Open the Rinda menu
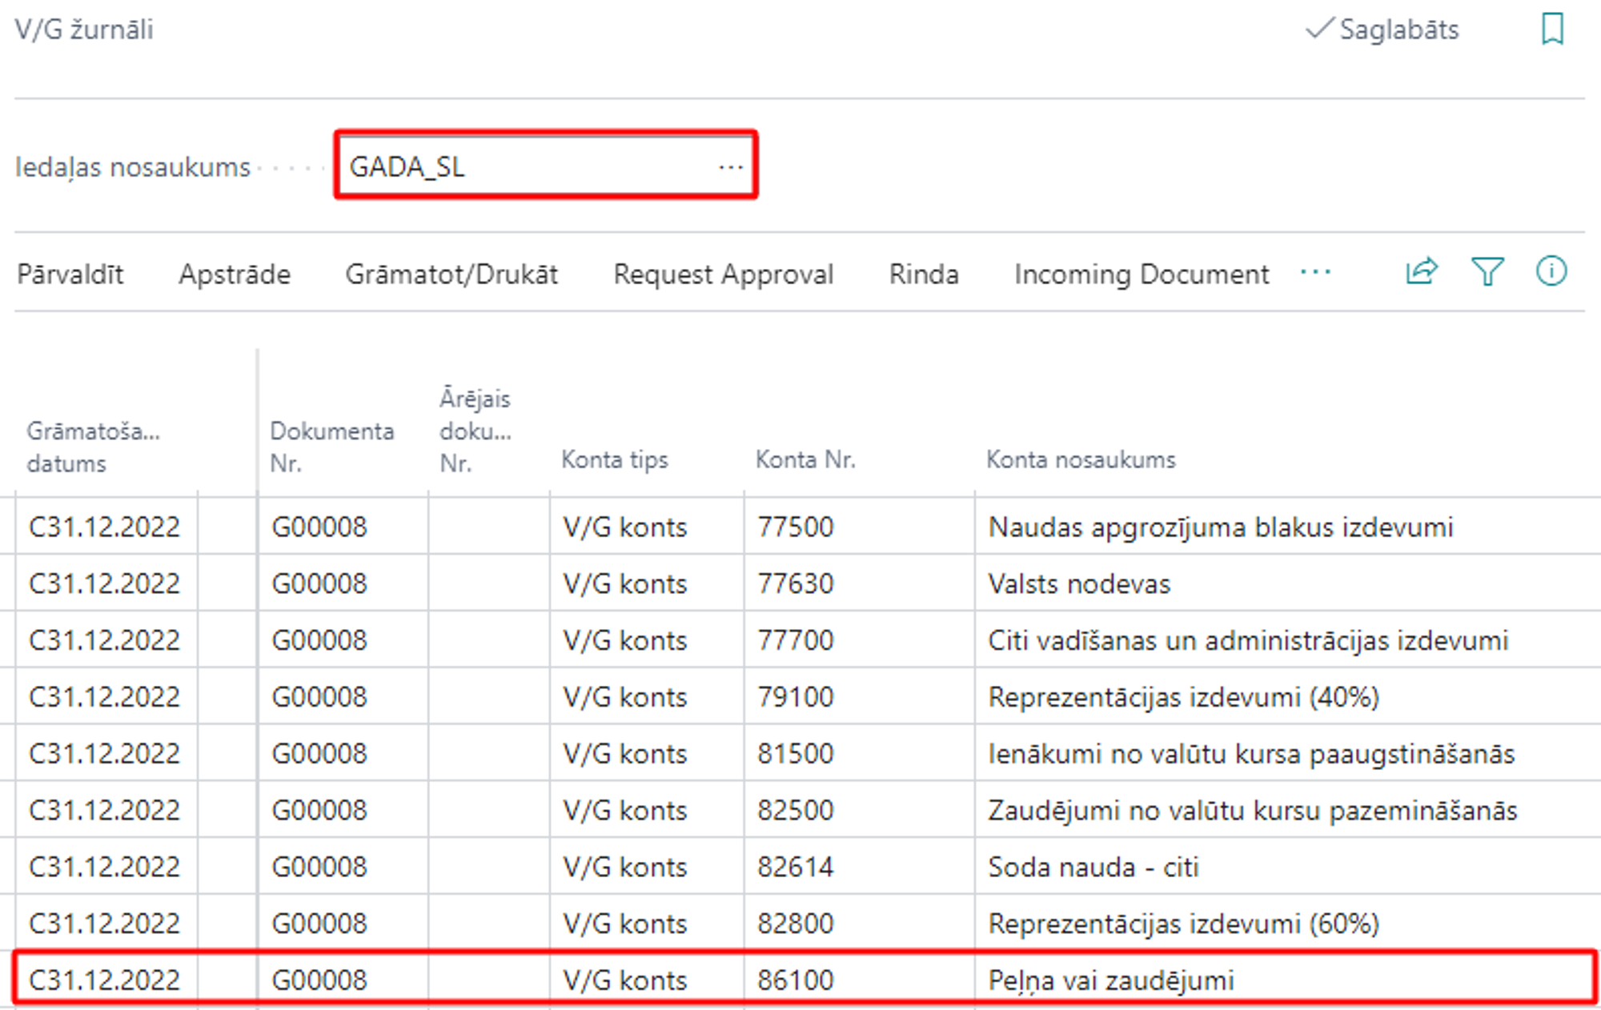This screenshot has height=1010, width=1601. (924, 275)
